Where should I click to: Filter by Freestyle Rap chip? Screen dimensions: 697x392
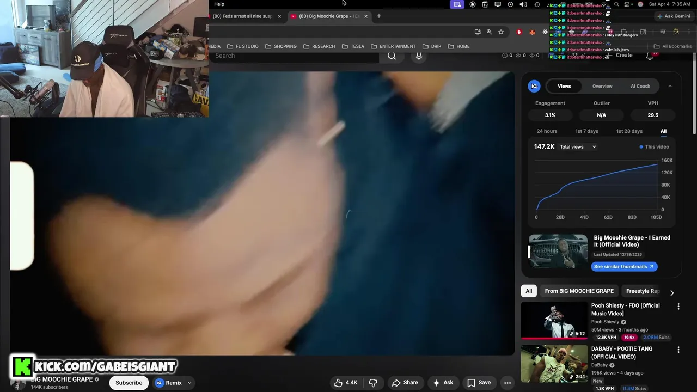click(643, 291)
